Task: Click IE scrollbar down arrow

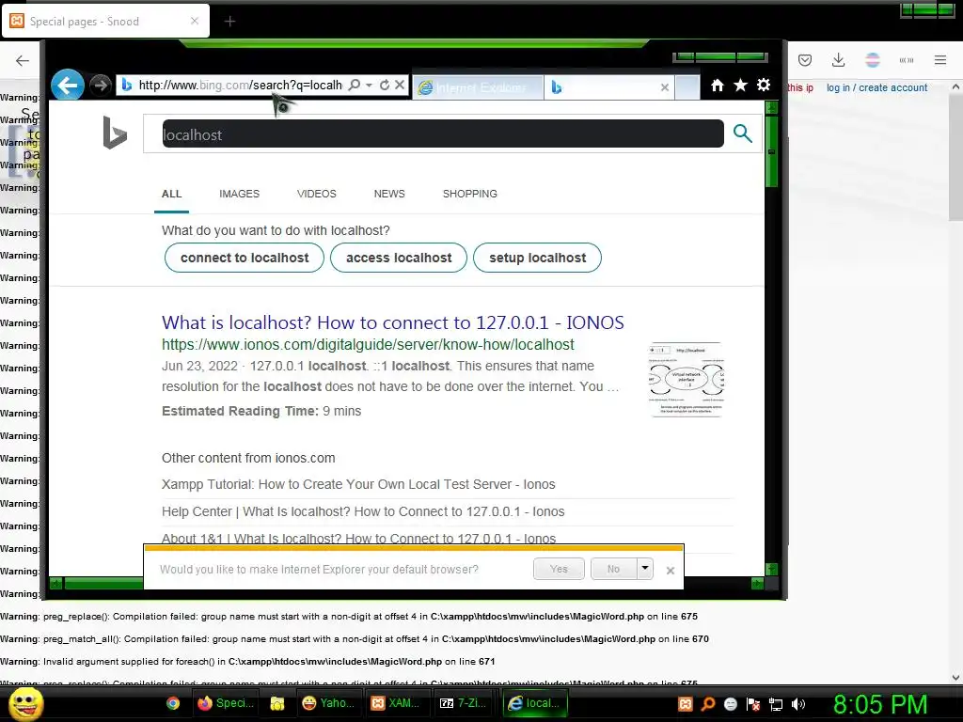Action: (x=772, y=569)
